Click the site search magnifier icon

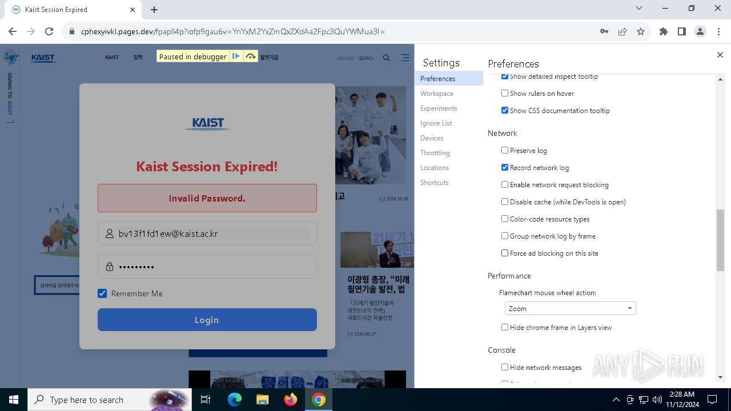tap(387, 58)
